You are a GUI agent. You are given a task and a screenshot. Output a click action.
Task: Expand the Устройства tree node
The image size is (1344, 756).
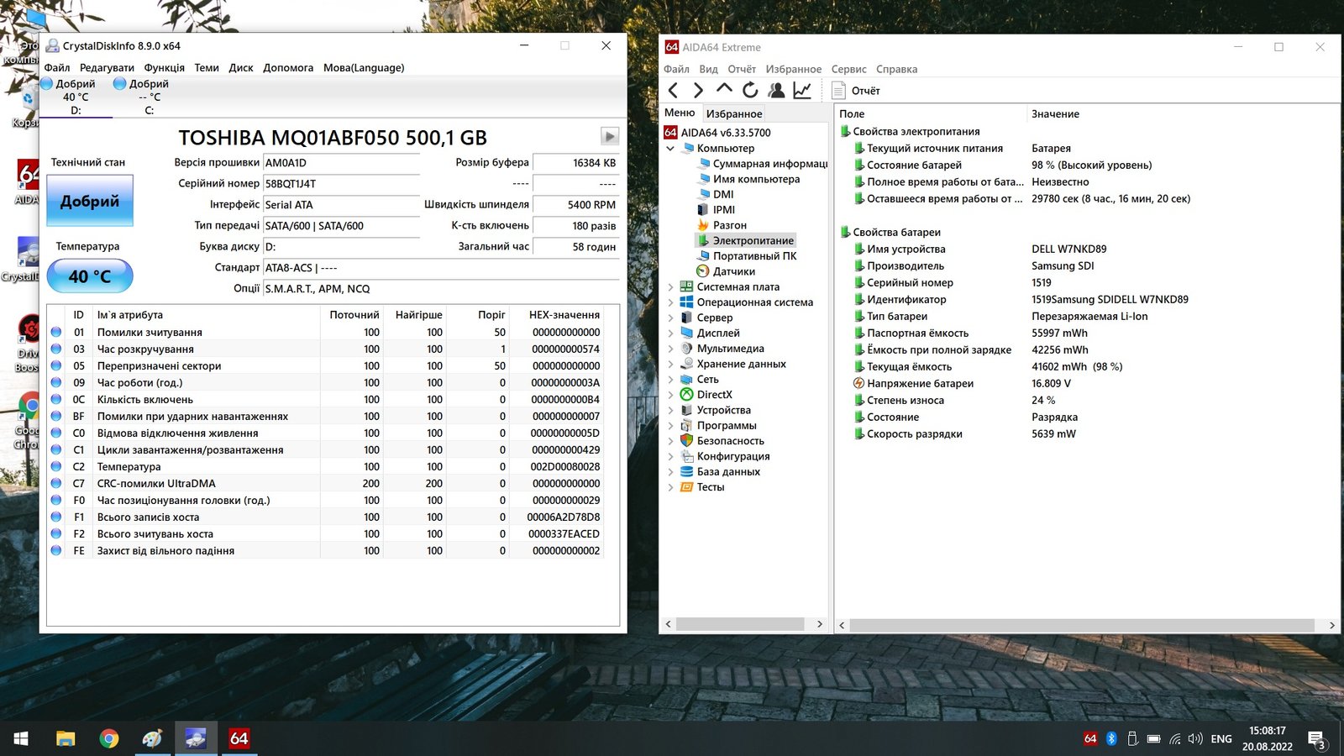click(x=670, y=411)
